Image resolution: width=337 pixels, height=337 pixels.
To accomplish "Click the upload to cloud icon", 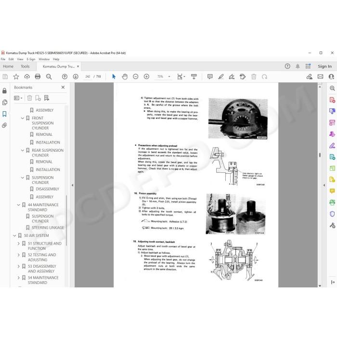I will [27, 77].
